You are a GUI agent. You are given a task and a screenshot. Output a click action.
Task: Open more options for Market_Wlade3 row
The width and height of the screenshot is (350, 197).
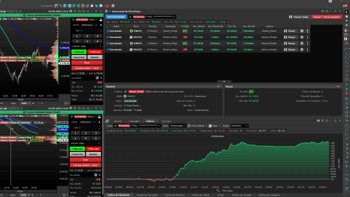click(307, 37)
